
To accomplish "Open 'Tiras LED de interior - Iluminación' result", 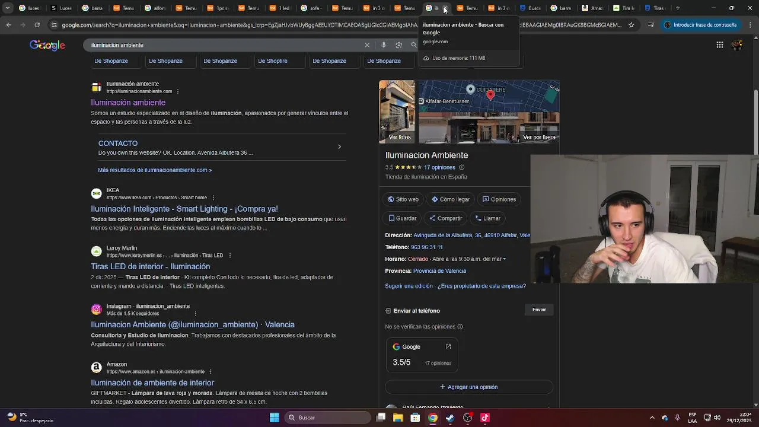I will (x=150, y=267).
